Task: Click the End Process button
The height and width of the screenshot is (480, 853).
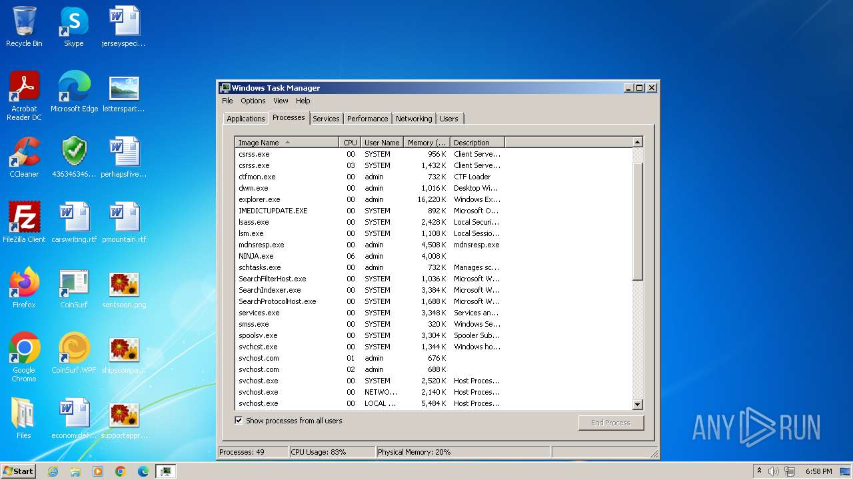Action: pos(610,423)
